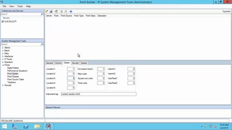Screen dimensions: 232x130
Task: Click the Square root code field
Action: point(101,78)
